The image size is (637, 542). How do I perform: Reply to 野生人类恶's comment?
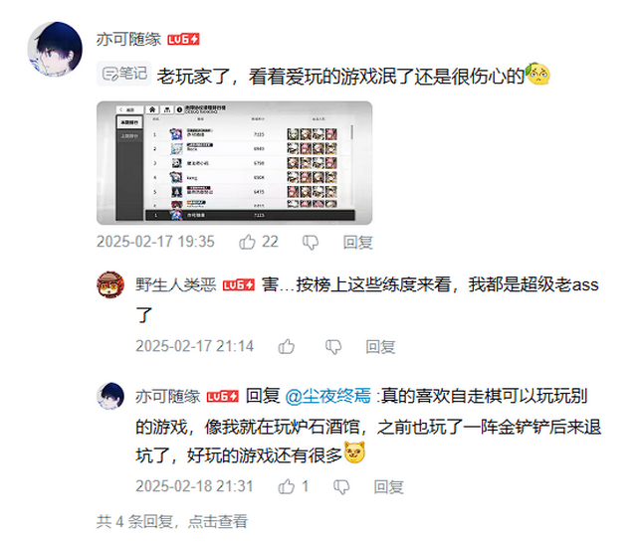point(380,347)
